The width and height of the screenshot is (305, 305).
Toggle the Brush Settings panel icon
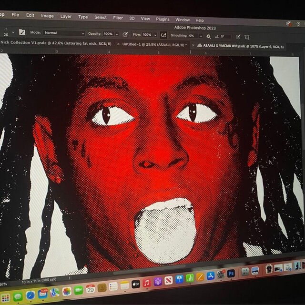(x=22, y=32)
